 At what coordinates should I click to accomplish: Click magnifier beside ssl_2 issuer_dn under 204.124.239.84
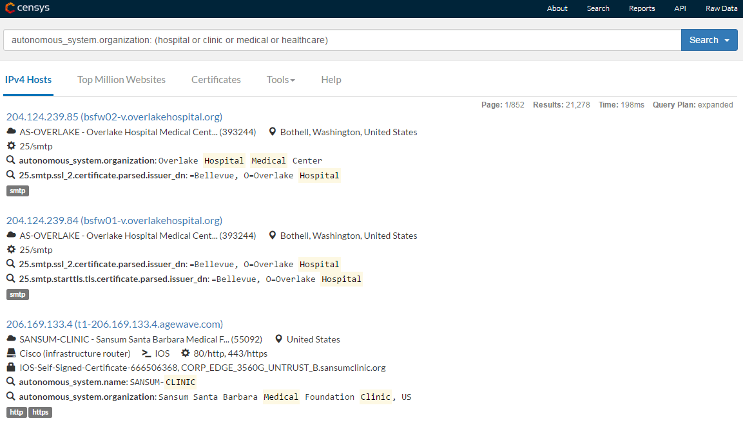11,264
